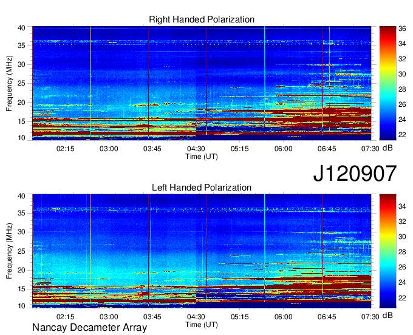
Task: Click the 35 MHz tick on lower plot
Action: (x=21, y=213)
